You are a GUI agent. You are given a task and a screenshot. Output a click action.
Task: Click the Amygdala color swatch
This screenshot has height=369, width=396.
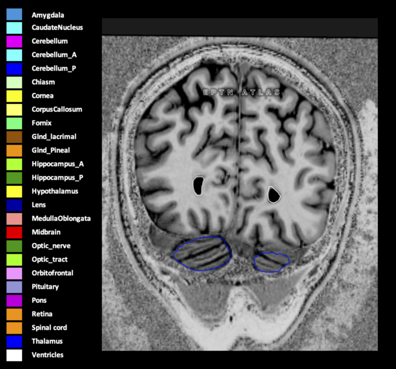coord(14,14)
